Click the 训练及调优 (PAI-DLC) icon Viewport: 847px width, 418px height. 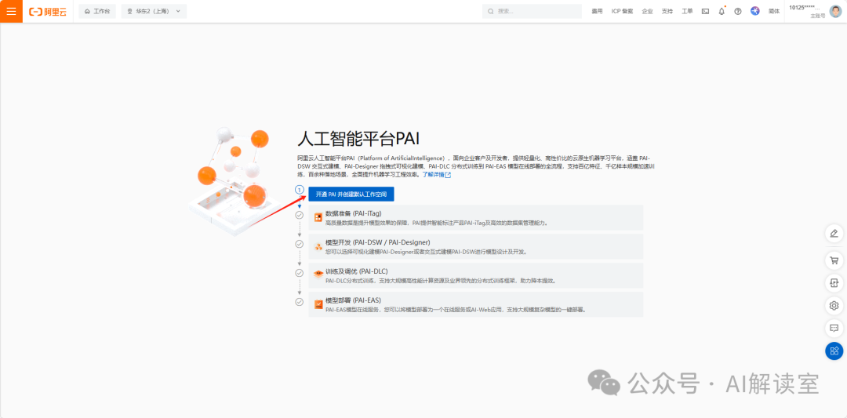[318, 275]
